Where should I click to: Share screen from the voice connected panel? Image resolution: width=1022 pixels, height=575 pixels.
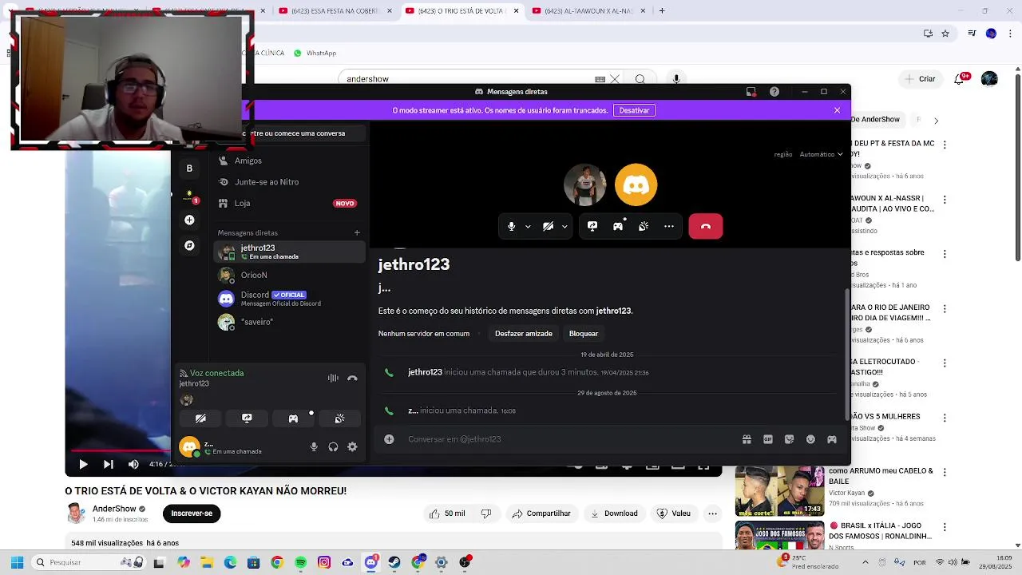(x=247, y=418)
